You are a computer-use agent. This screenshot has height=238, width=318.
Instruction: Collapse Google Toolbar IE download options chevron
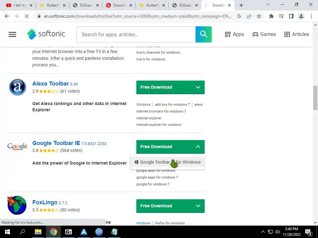pyautogui.click(x=198, y=147)
